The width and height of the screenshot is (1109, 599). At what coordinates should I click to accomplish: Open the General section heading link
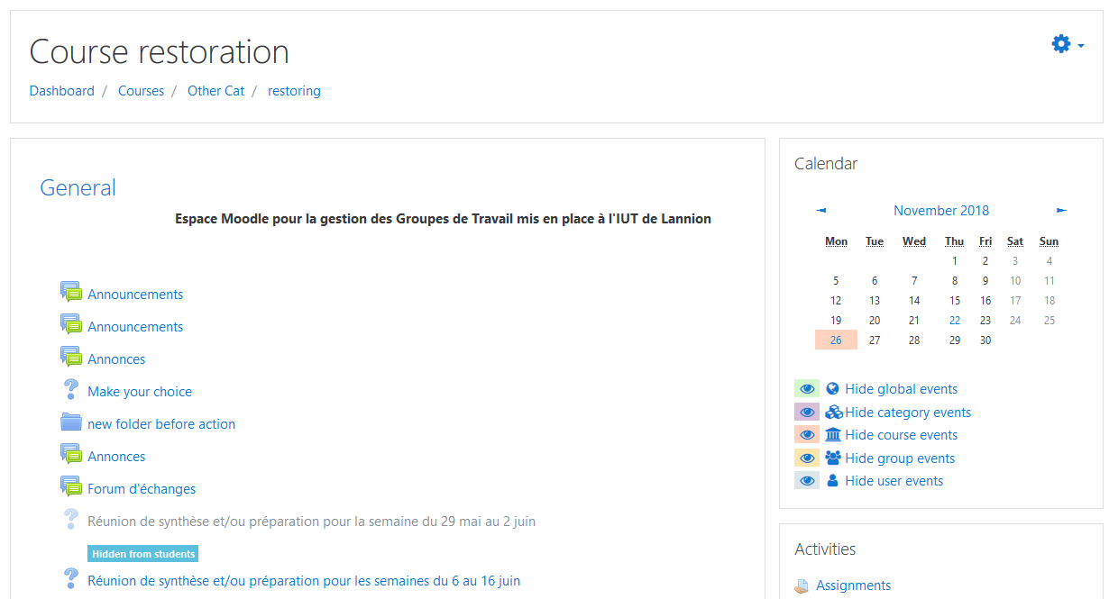(78, 187)
